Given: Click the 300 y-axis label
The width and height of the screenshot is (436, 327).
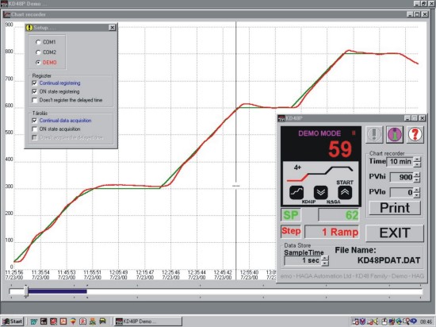Looking at the screenshot, I should pyautogui.click(x=9, y=187).
